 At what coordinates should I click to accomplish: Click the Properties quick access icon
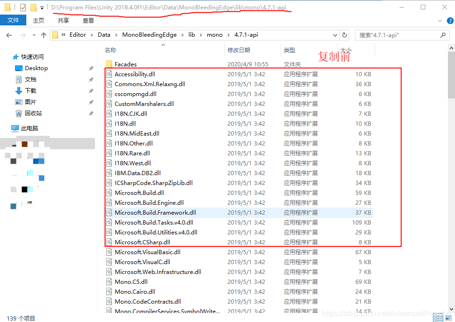pos(23,7)
